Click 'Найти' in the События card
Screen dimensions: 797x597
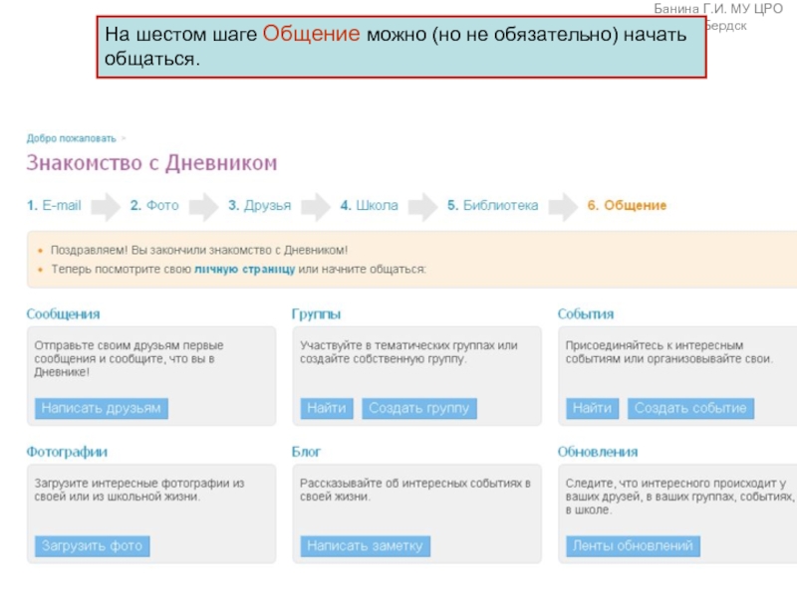pyautogui.click(x=592, y=408)
